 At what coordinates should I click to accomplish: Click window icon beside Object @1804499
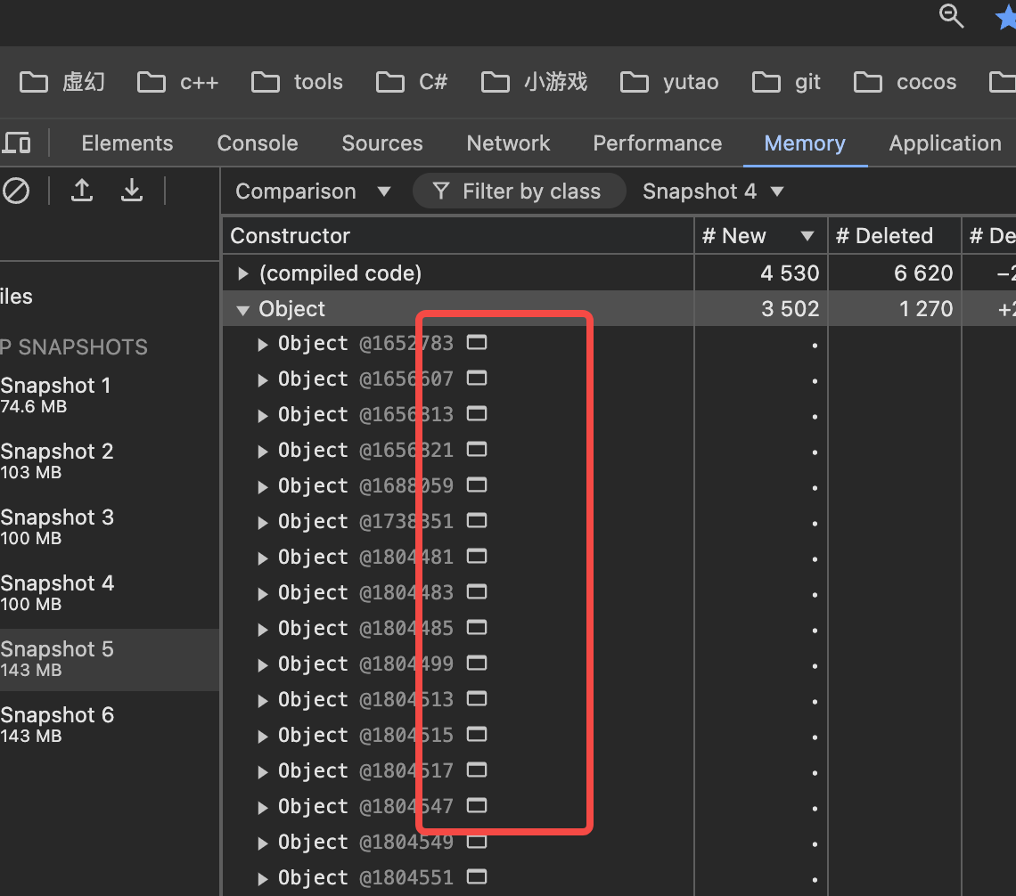(x=477, y=663)
